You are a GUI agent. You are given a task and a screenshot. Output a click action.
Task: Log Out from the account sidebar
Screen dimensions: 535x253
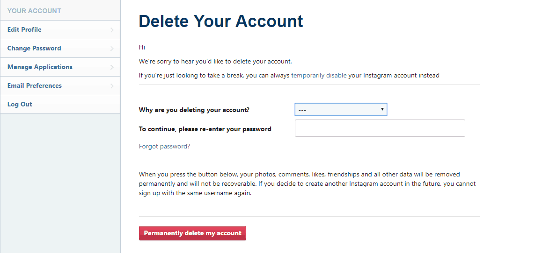tap(20, 104)
